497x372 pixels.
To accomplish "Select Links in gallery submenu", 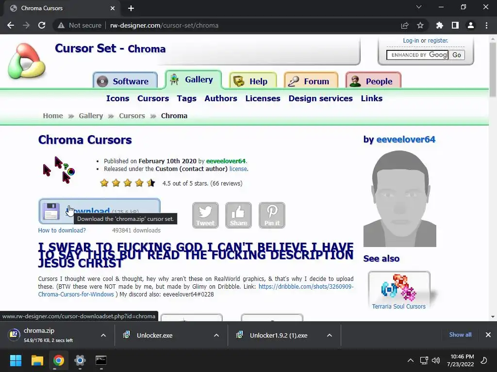I will pyautogui.click(x=371, y=98).
